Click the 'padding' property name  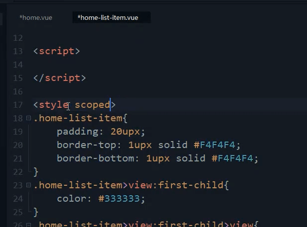tap(78, 132)
